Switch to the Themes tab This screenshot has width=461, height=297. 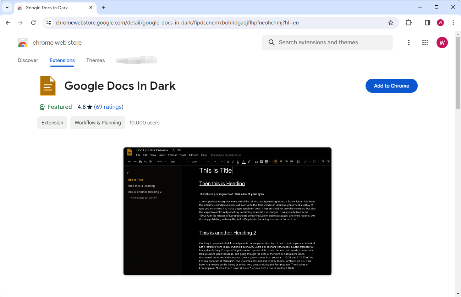[95, 60]
